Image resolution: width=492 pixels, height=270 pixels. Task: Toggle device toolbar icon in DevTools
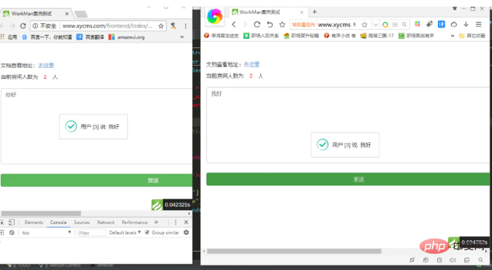point(11,222)
